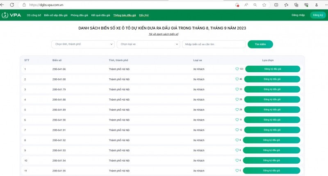Screen dimensions: 328x176
Task: Toggle heart like on plate 29B-641.68
Action: click(x=237, y=79)
